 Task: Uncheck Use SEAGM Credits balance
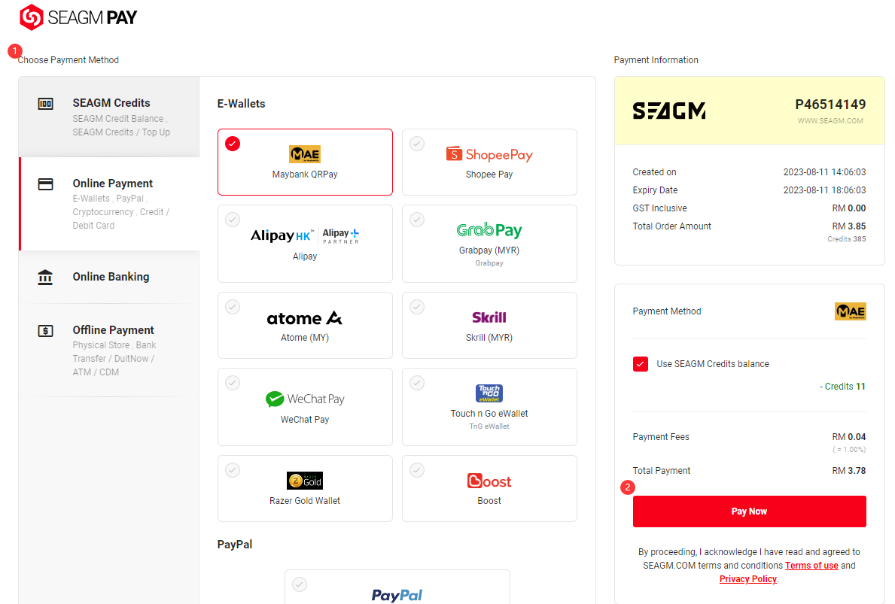tap(641, 364)
